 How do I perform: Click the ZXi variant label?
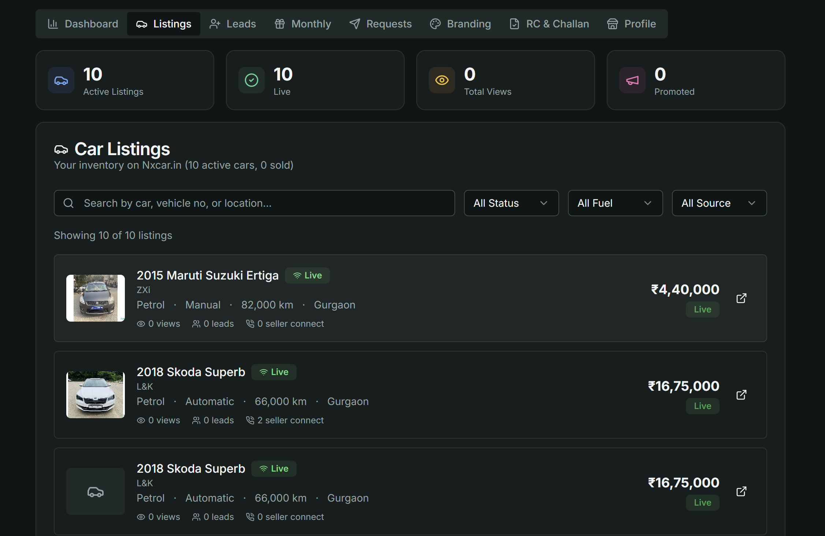[x=144, y=290]
